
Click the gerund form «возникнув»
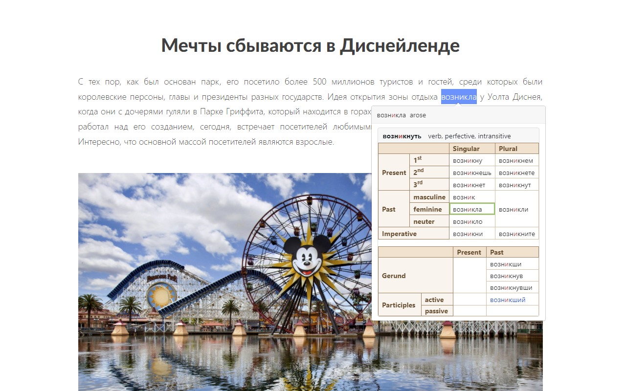[x=506, y=275]
